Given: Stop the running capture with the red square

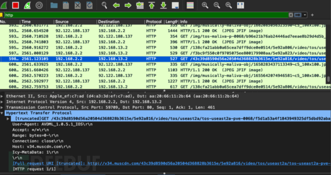Looking at the screenshot, I should pyautogui.click(x=15, y=5).
